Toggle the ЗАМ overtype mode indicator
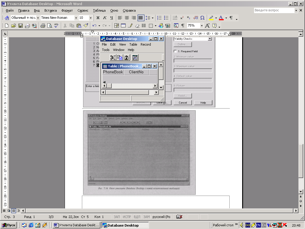The image size is (305, 229). [147, 217]
